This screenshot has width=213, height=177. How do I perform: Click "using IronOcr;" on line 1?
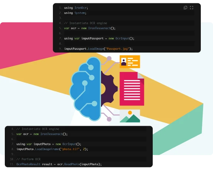pyautogui.click(x=76, y=8)
